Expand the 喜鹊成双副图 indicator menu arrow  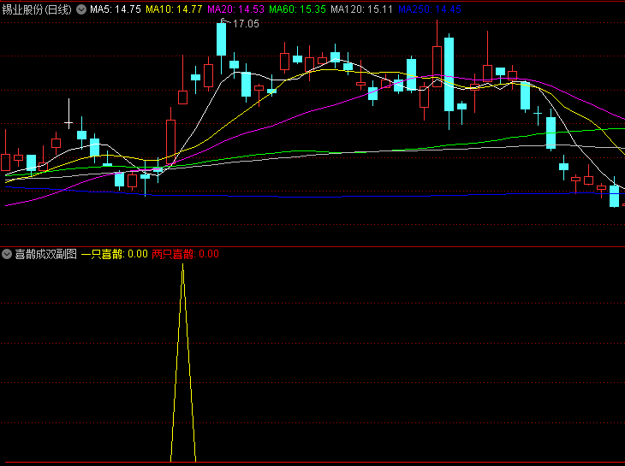7,254
